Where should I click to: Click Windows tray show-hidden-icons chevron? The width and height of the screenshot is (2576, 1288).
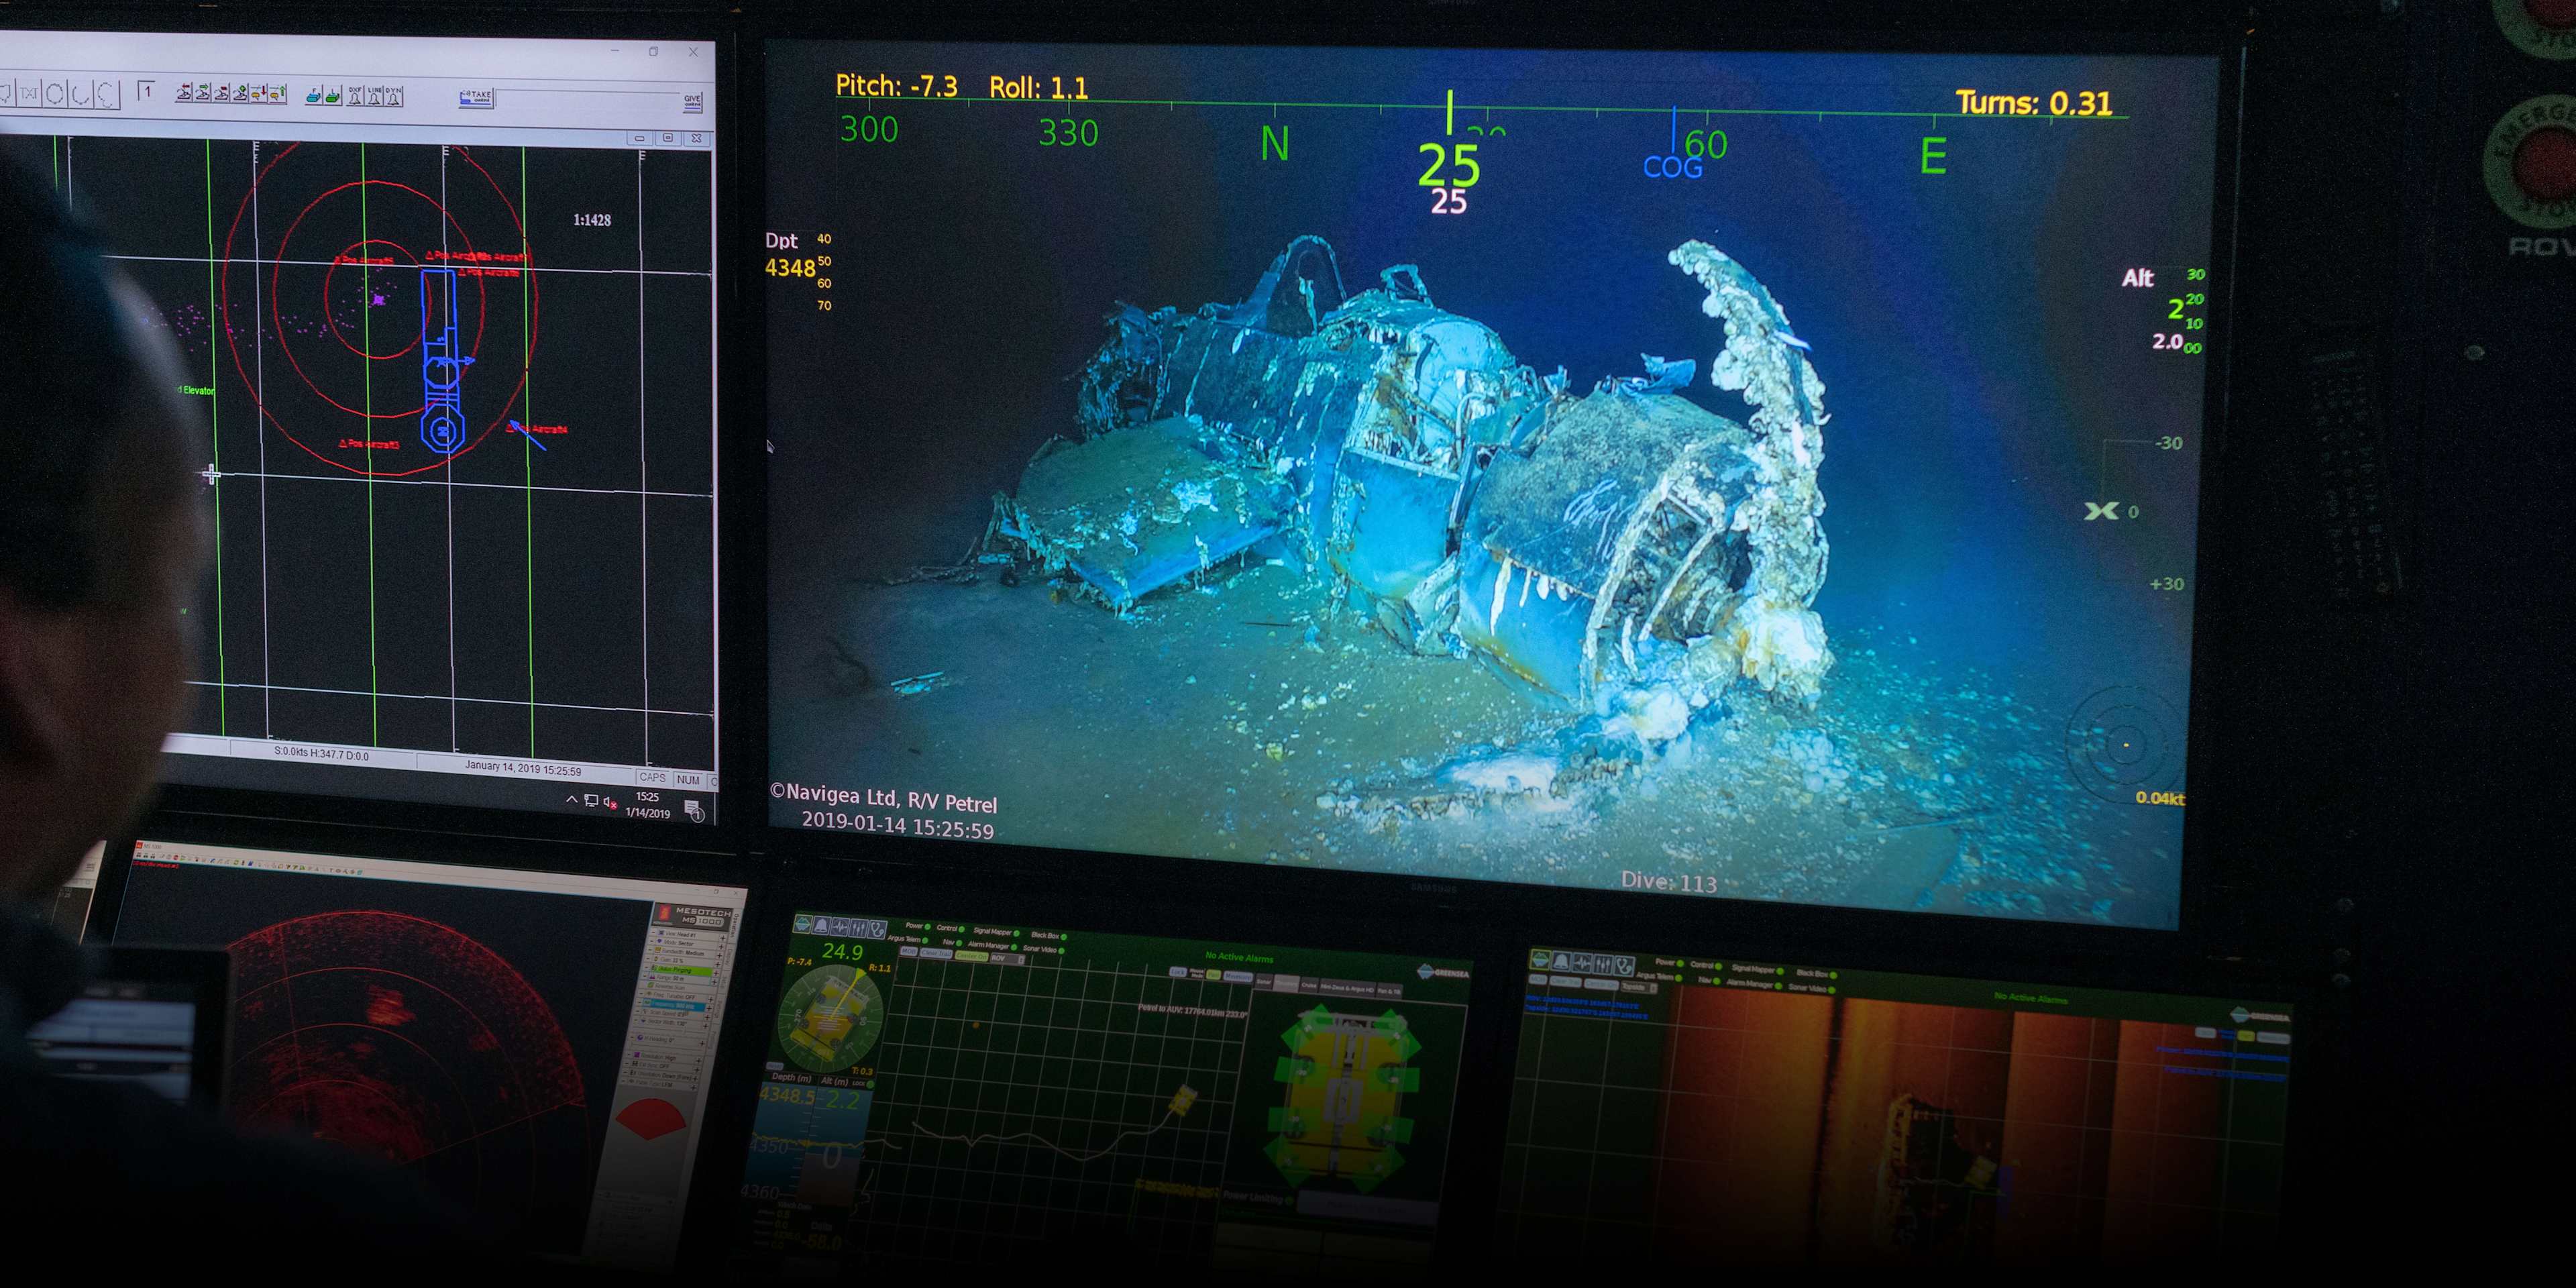click(x=571, y=799)
